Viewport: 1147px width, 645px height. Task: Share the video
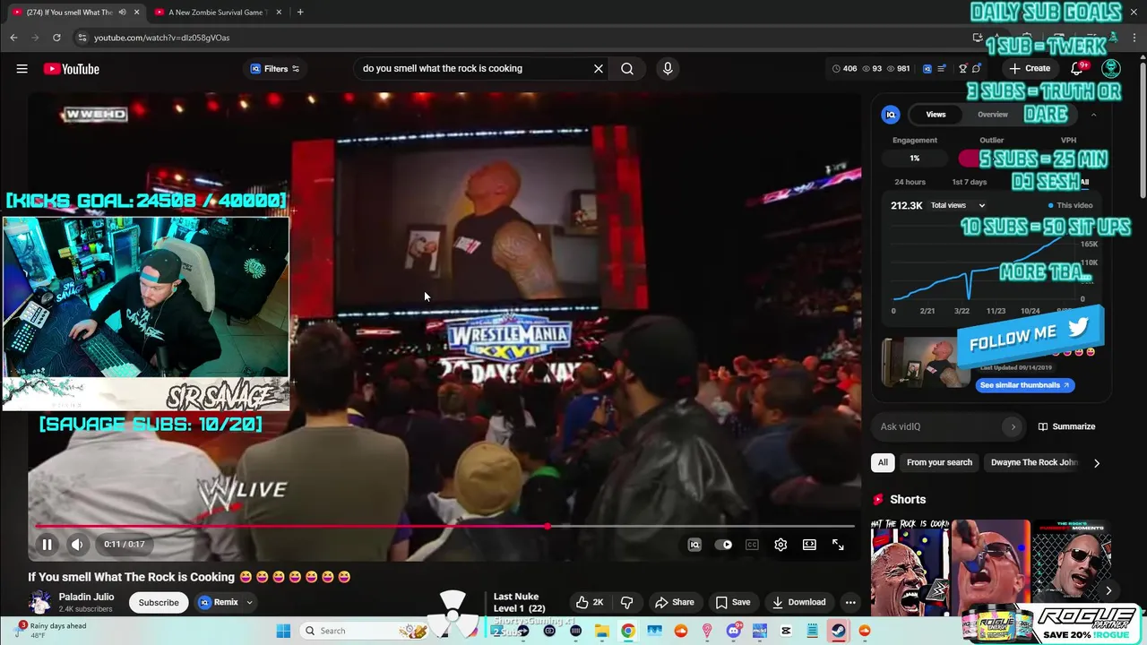pyautogui.click(x=674, y=602)
